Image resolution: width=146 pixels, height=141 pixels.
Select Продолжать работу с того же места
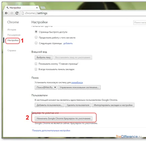pyautogui.click(x=36, y=37)
